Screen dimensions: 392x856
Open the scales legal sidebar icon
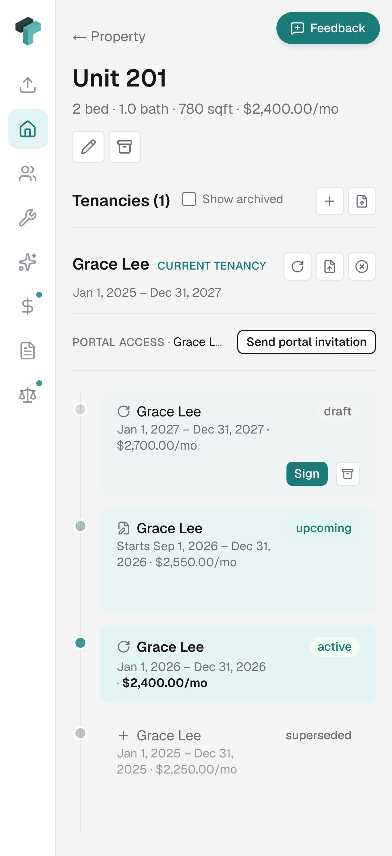[x=28, y=395]
